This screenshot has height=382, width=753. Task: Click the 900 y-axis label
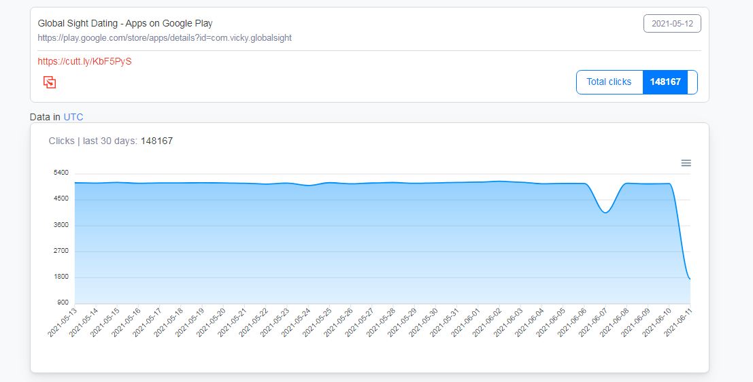tap(63, 302)
